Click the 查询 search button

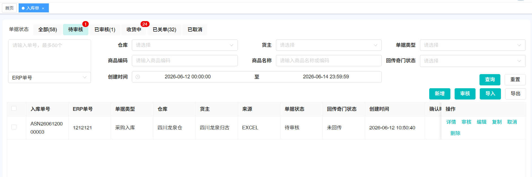click(x=490, y=80)
